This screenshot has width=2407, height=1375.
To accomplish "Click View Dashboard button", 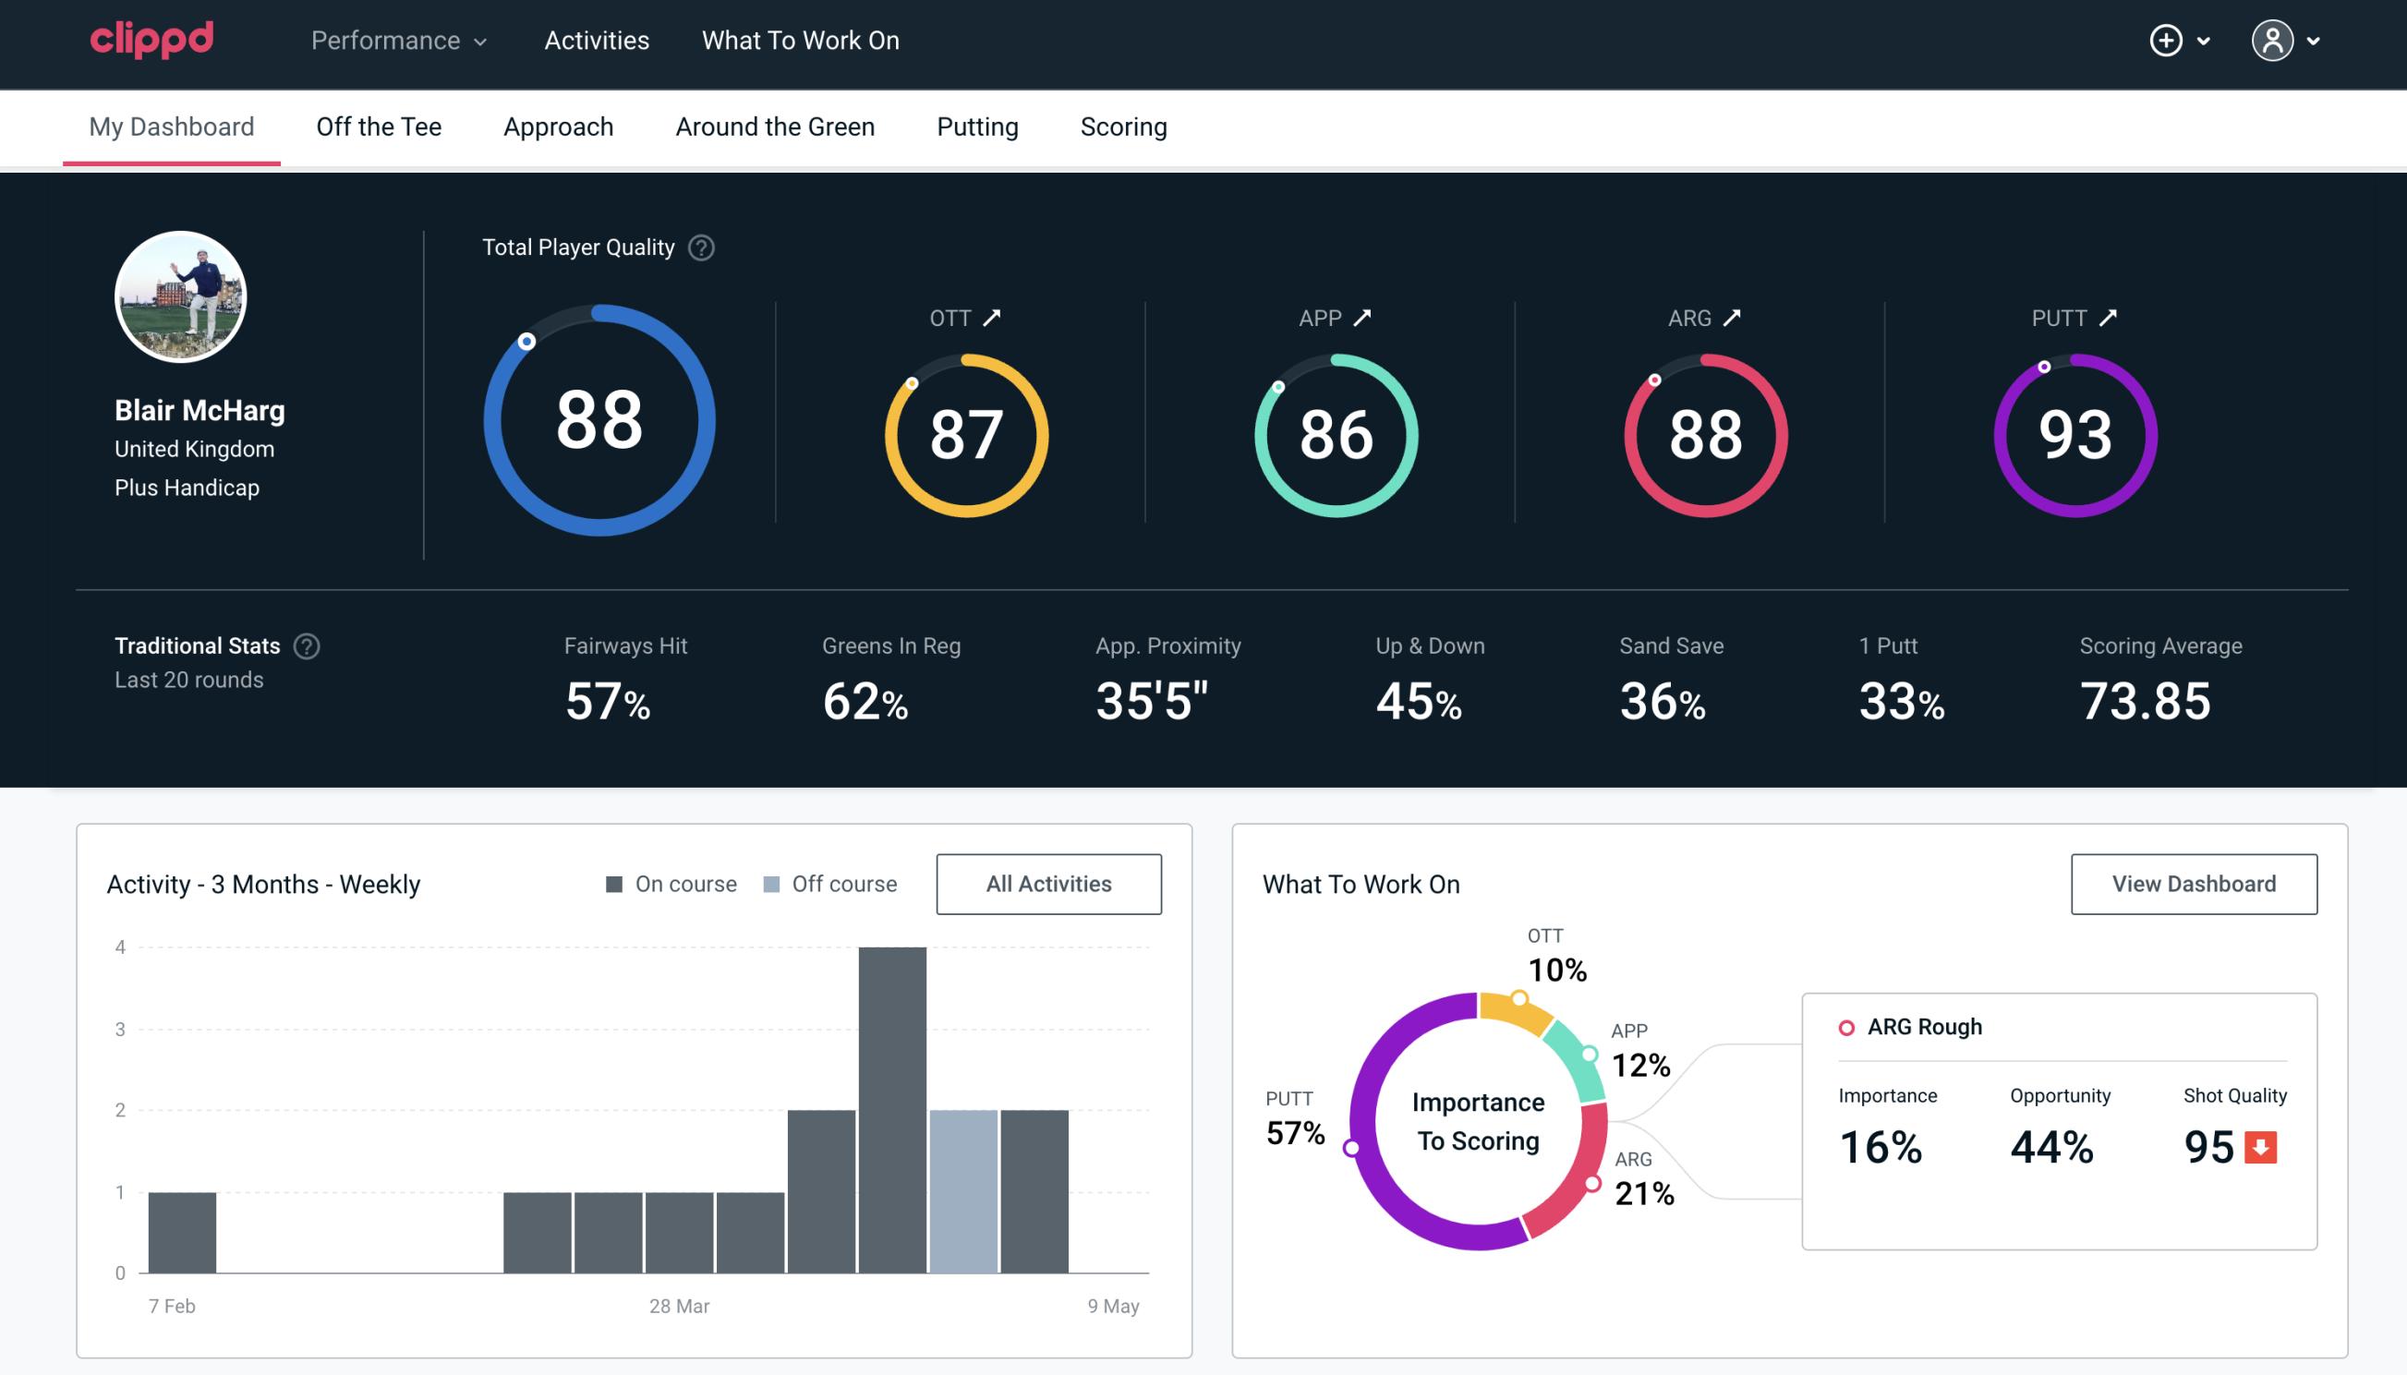I will [2194, 884].
